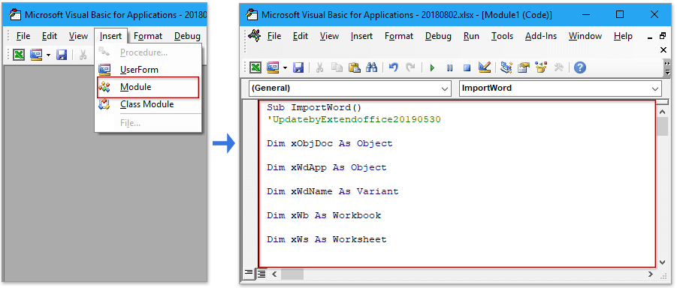Screen dimensions: 677x288
Task: Open Project Explorer icon in toolbar
Action: (x=506, y=67)
